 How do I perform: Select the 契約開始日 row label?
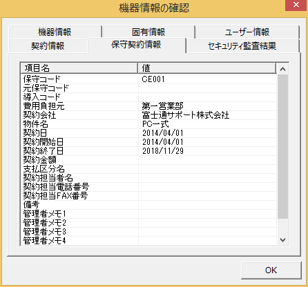click(44, 142)
